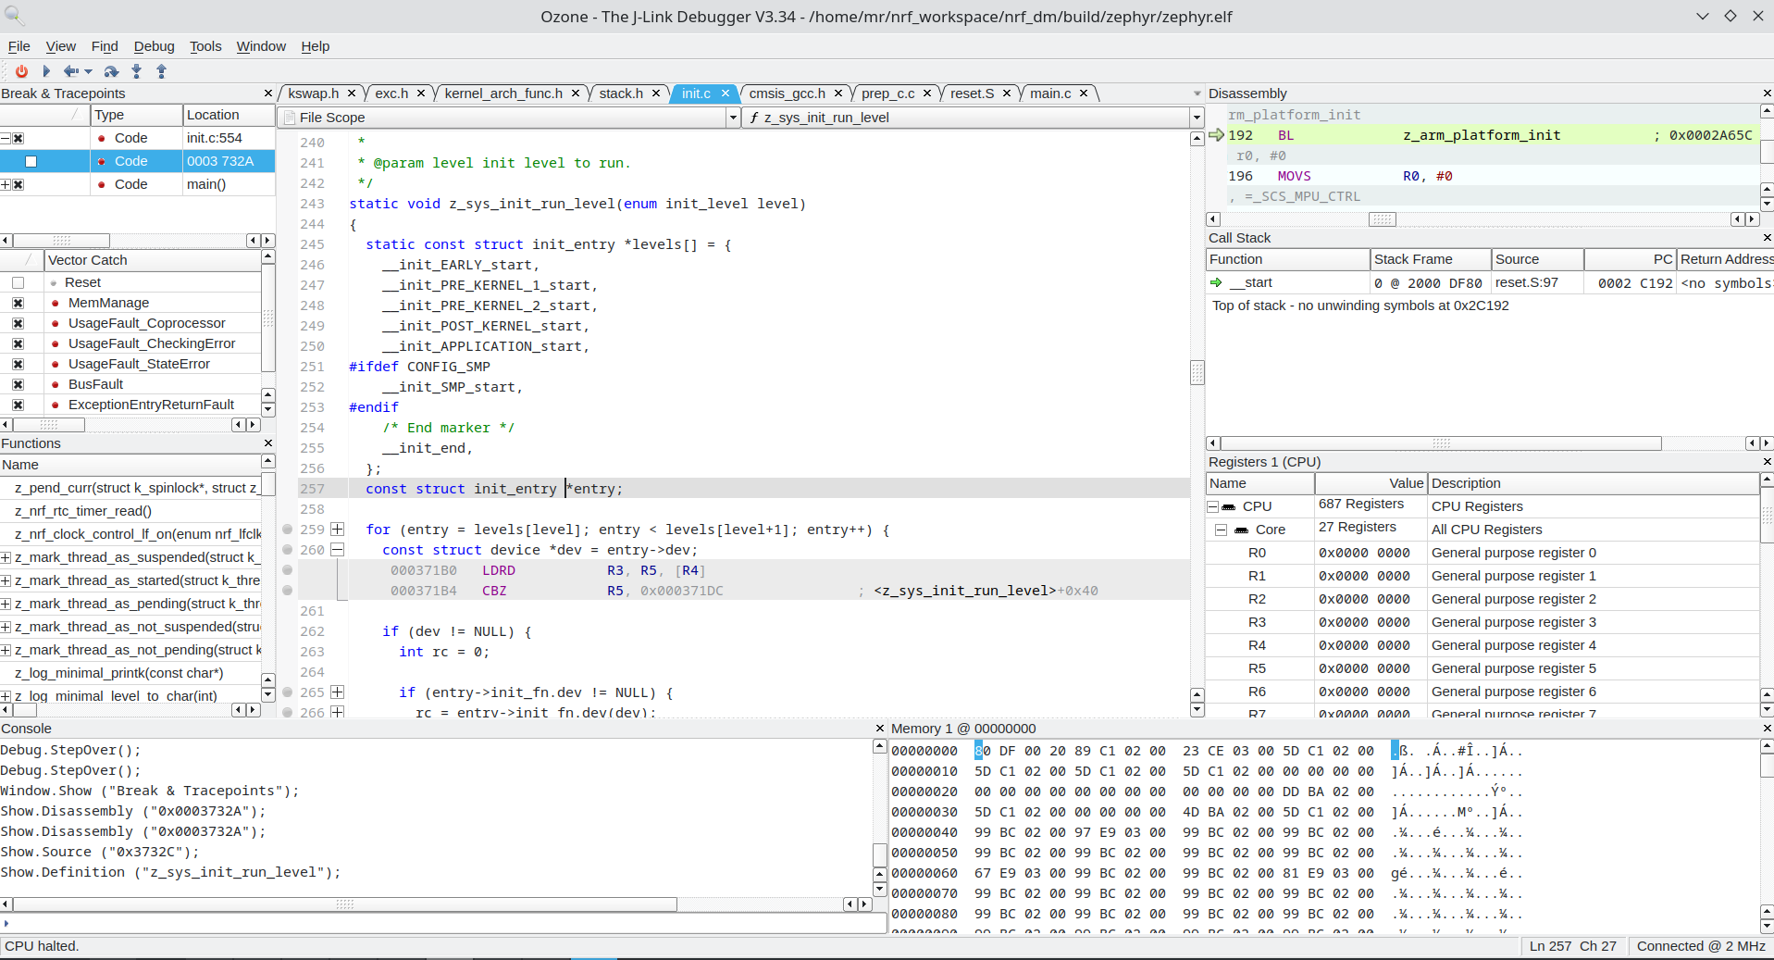Toggle the UsageFault_Coprocessor checkbox

18,323
